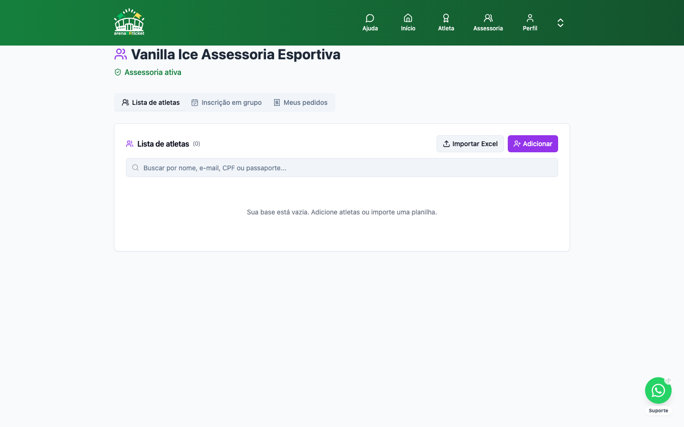The image size is (684, 427).
Task: Click the Assessoria ativa status text
Action: click(x=153, y=72)
